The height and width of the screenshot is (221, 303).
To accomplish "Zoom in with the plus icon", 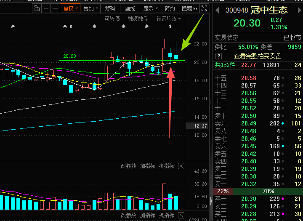I will [46, 8].
